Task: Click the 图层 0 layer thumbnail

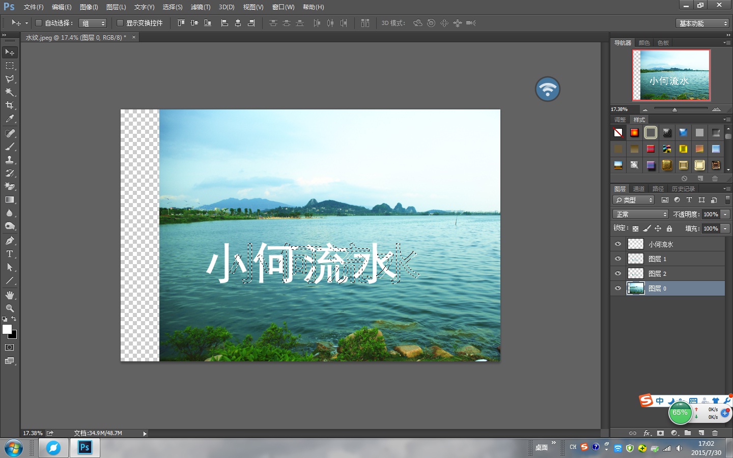Action: pyautogui.click(x=636, y=289)
